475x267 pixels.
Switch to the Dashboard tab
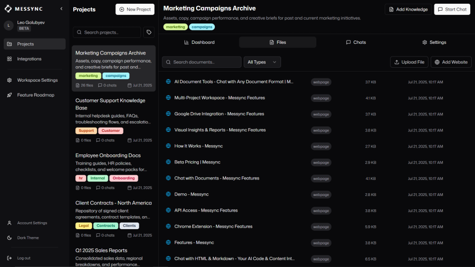[x=199, y=42]
